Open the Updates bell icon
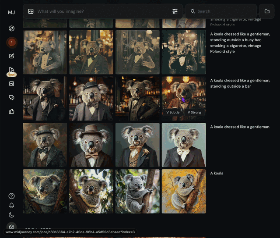 tap(12, 206)
